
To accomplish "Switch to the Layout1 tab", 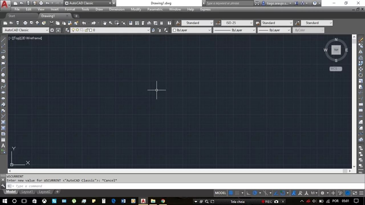I will click(x=27, y=192).
